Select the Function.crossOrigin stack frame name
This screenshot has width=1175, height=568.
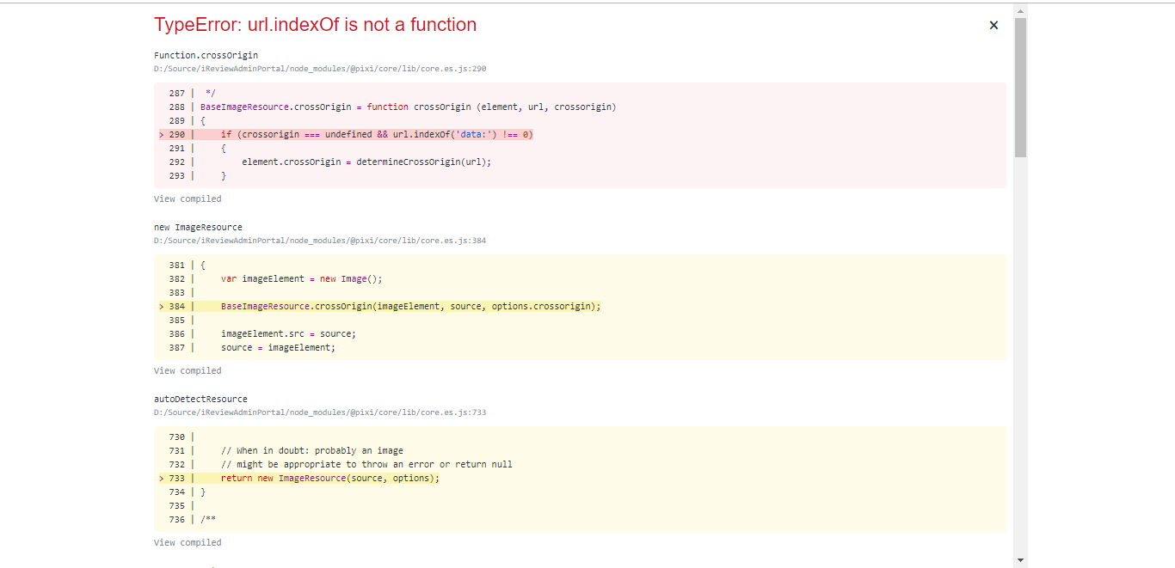[x=206, y=56]
